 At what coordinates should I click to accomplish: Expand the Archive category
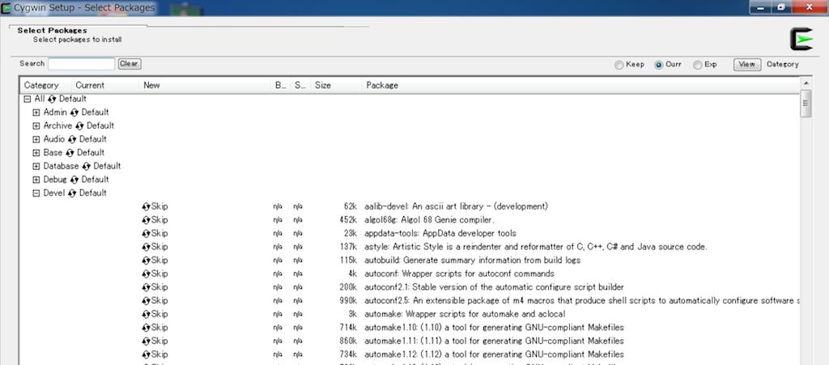(x=36, y=125)
